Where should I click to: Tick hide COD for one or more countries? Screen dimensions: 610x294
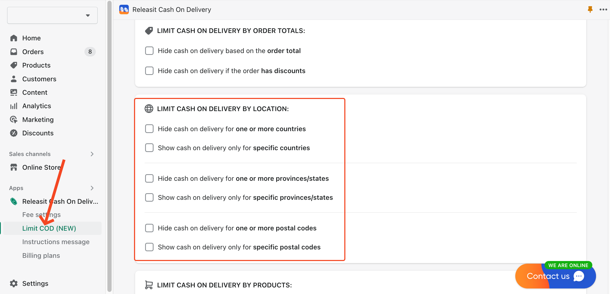(x=149, y=129)
